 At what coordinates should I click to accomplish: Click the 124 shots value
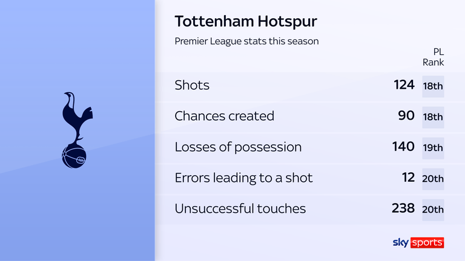click(x=404, y=85)
